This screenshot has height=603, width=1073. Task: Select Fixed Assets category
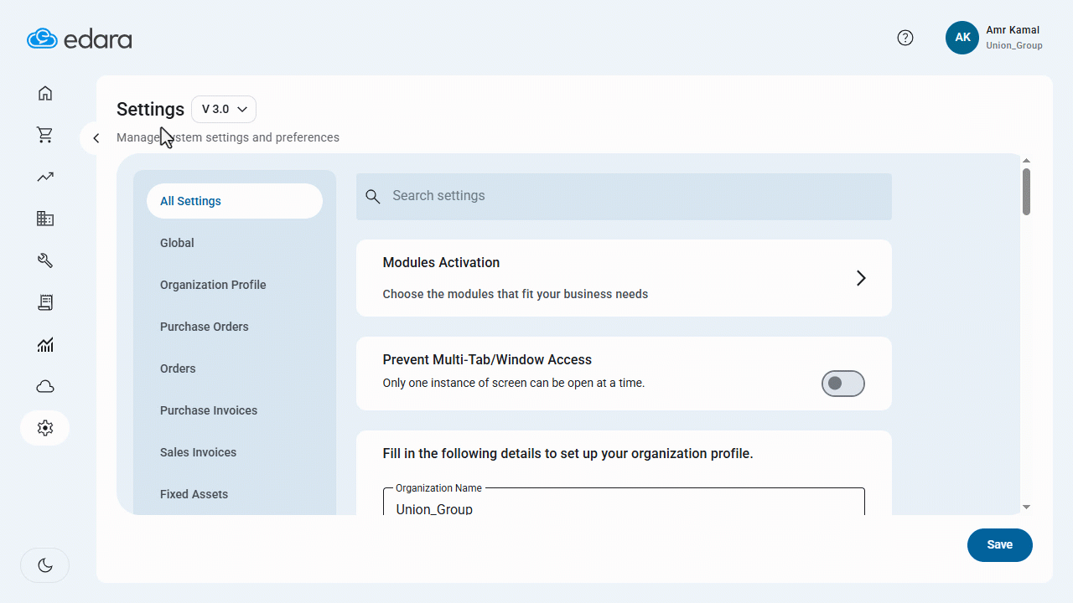[x=235, y=494]
